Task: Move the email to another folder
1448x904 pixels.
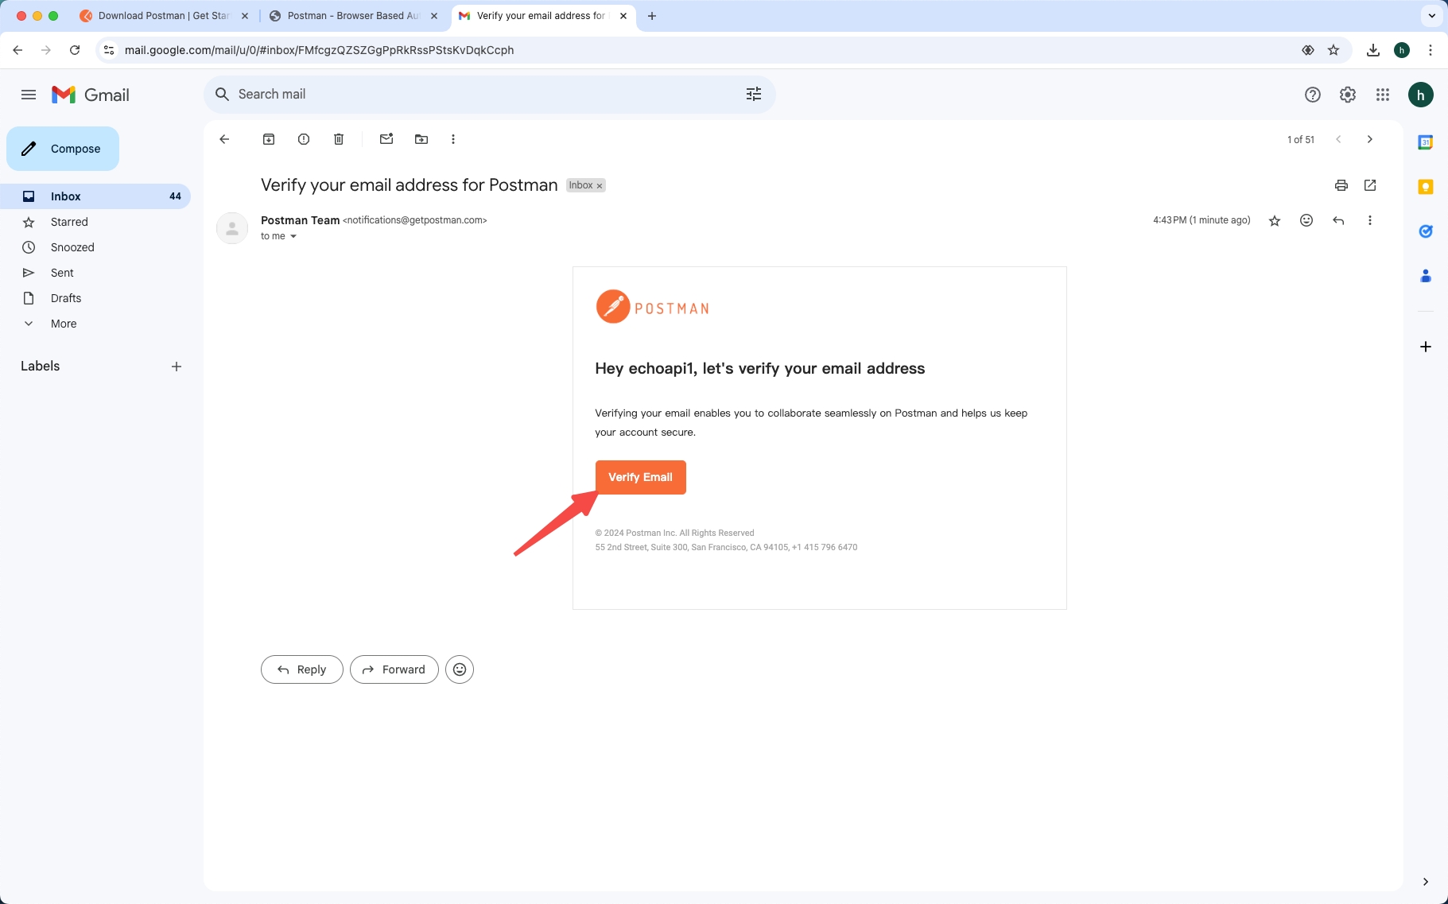Action: tap(420, 139)
